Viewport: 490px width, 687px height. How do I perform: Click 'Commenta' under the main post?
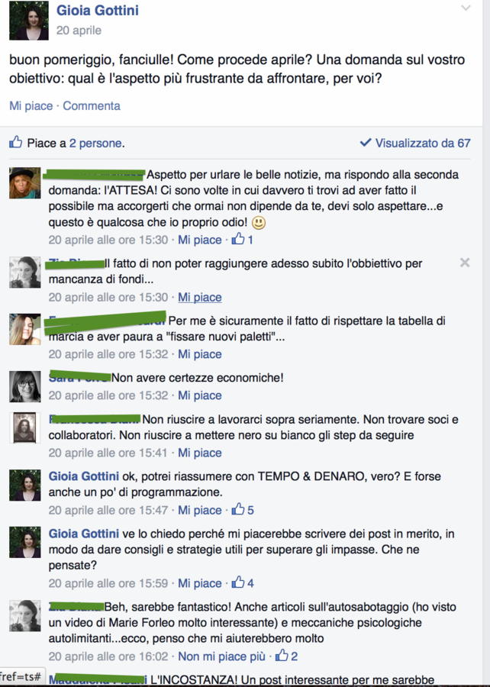(92, 106)
